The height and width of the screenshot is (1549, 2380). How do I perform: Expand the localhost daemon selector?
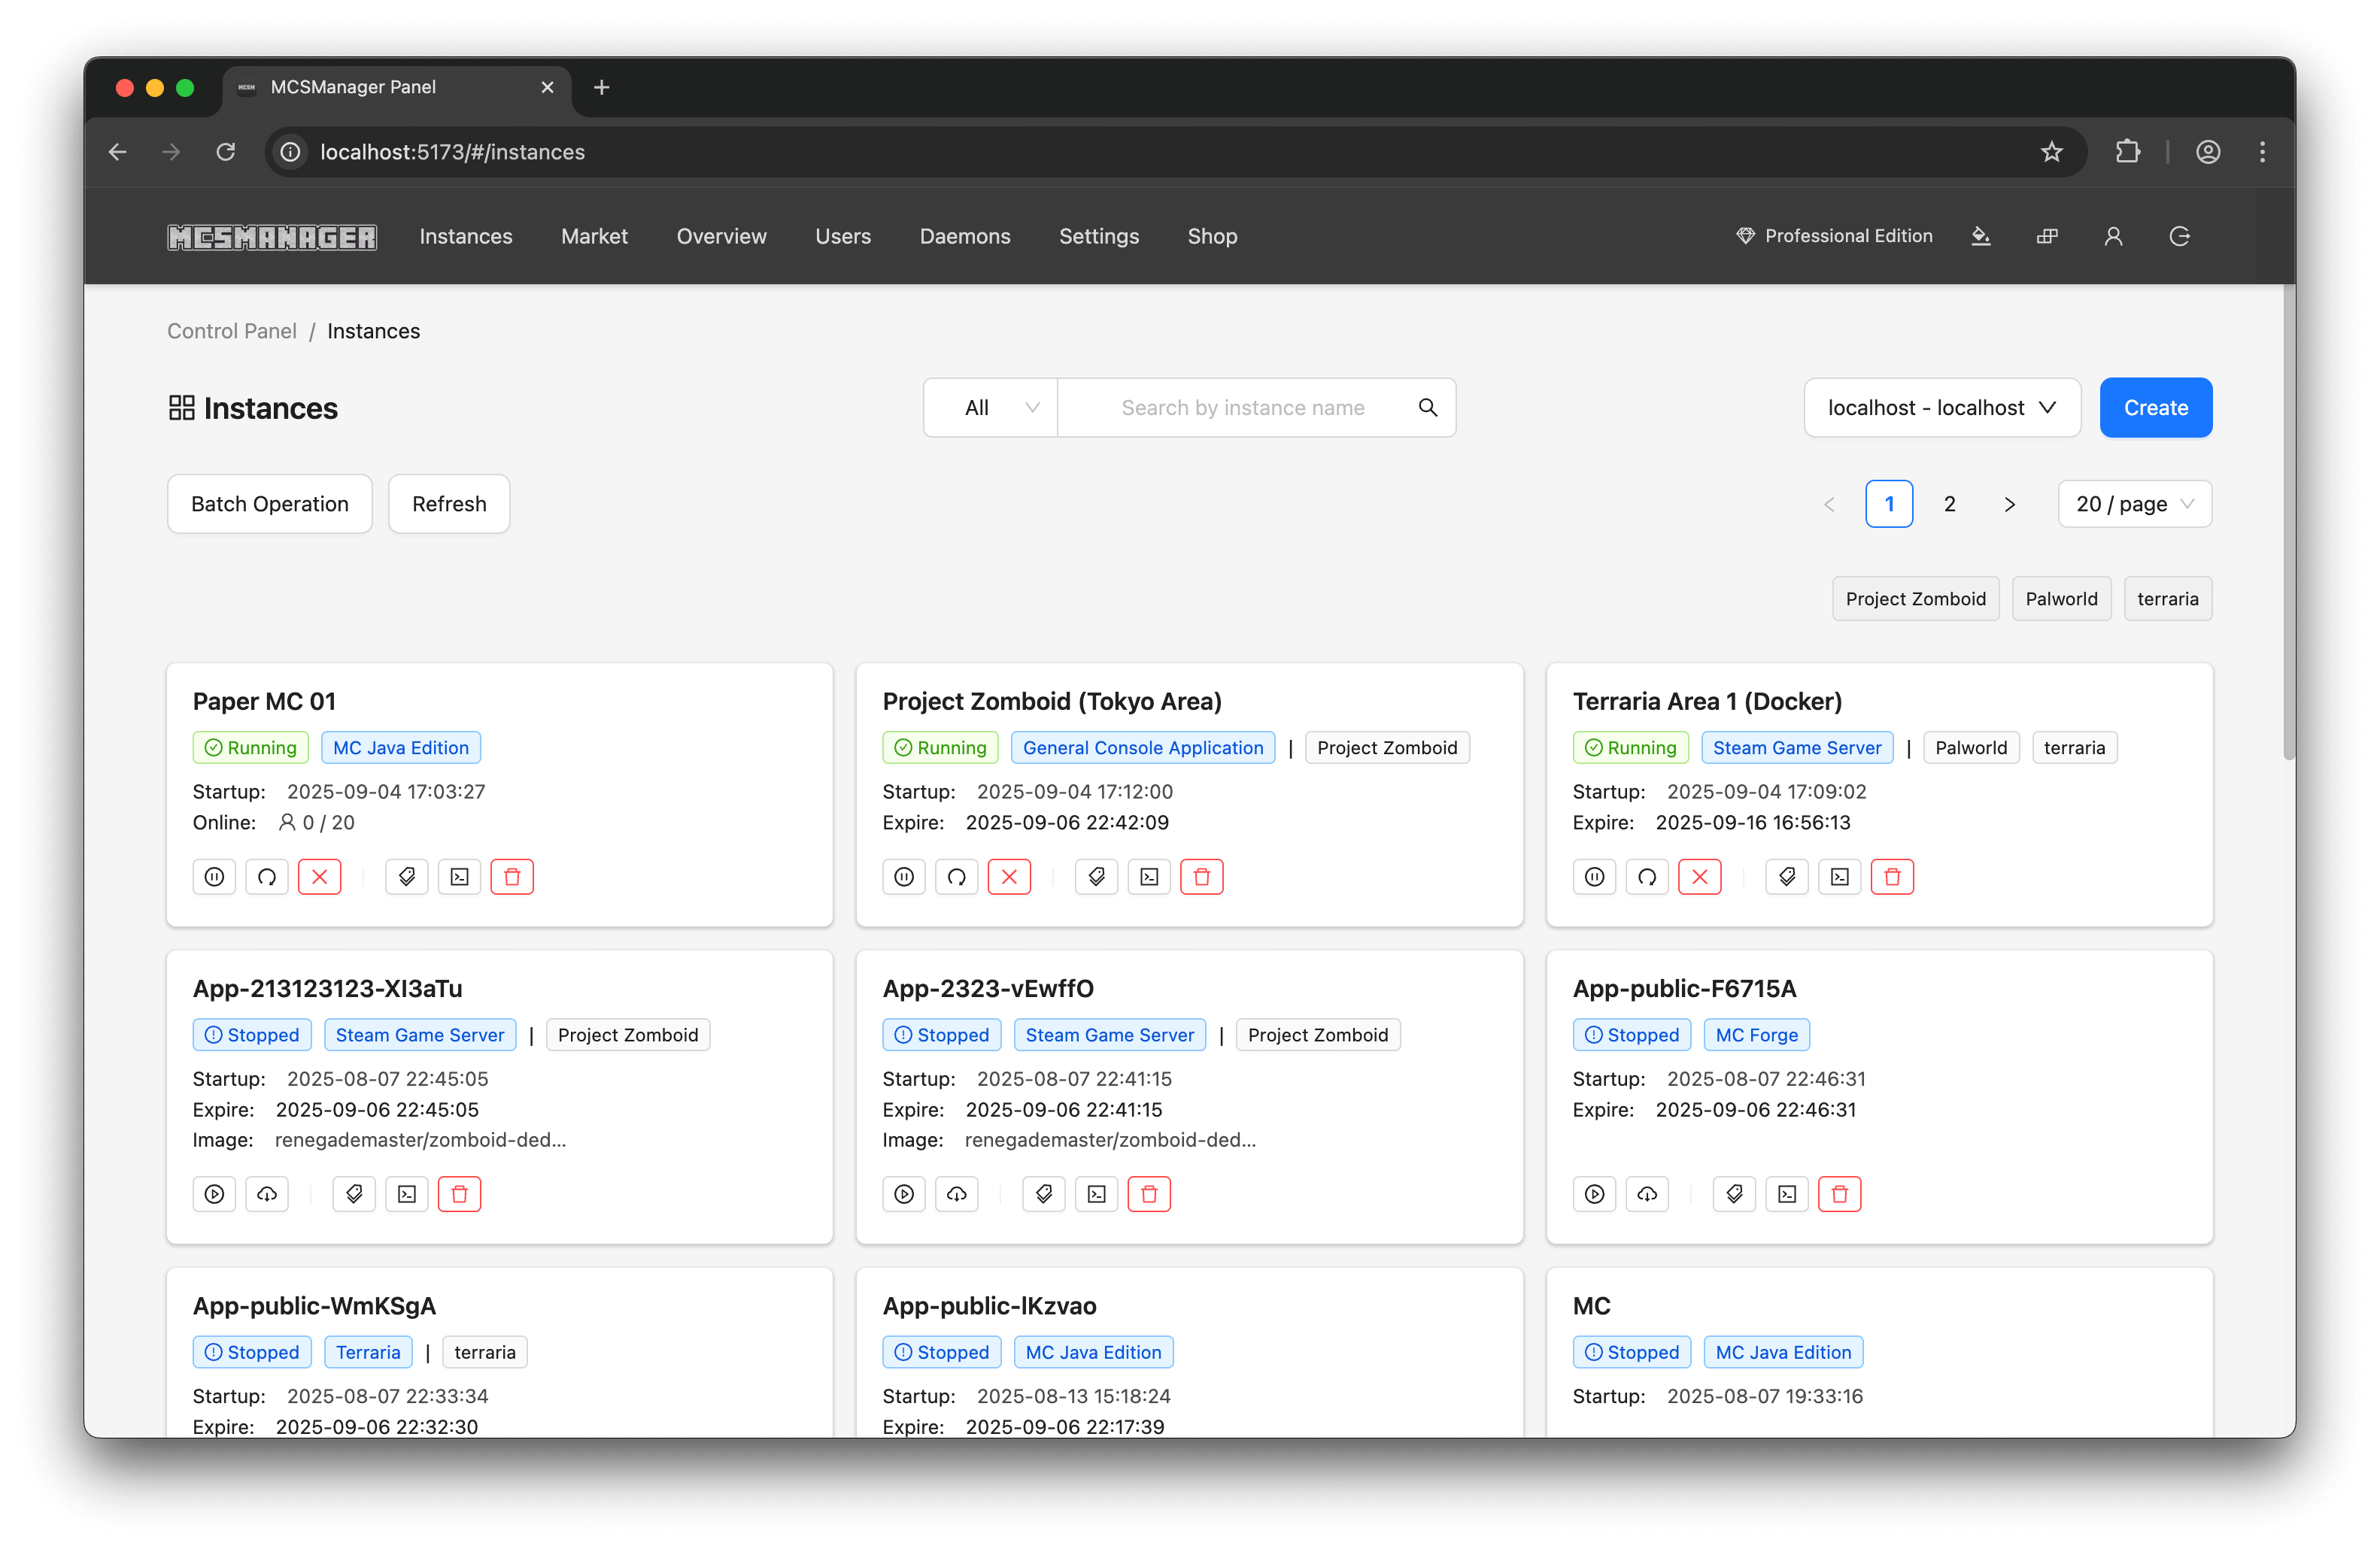coord(1941,408)
